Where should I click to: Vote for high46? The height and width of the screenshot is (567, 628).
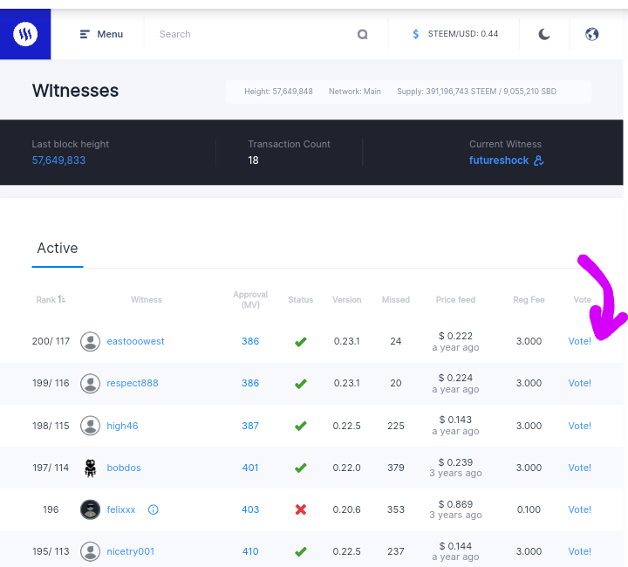pos(579,426)
